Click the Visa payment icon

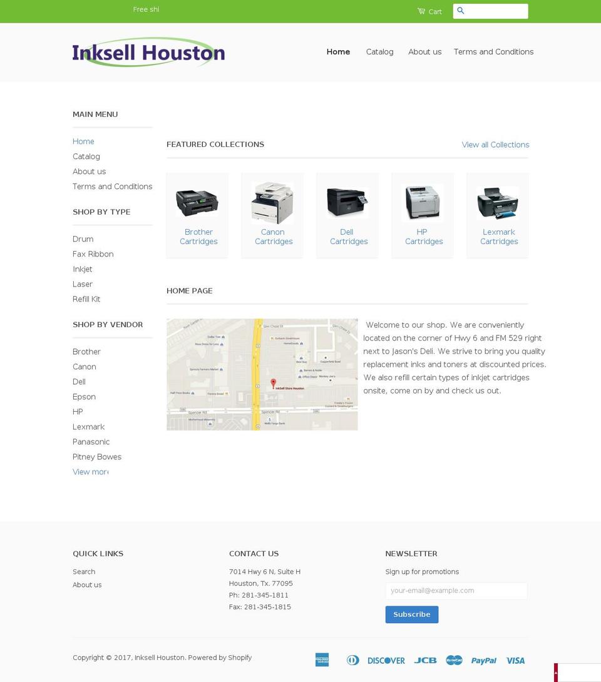pyautogui.click(x=515, y=661)
